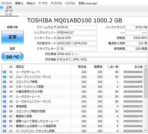This screenshot has height=134, width=148.
Task: Click the SMART list scroll down arrow
Action: point(146,131)
